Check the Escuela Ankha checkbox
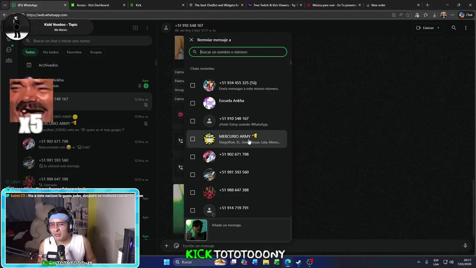 tap(193, 103)
